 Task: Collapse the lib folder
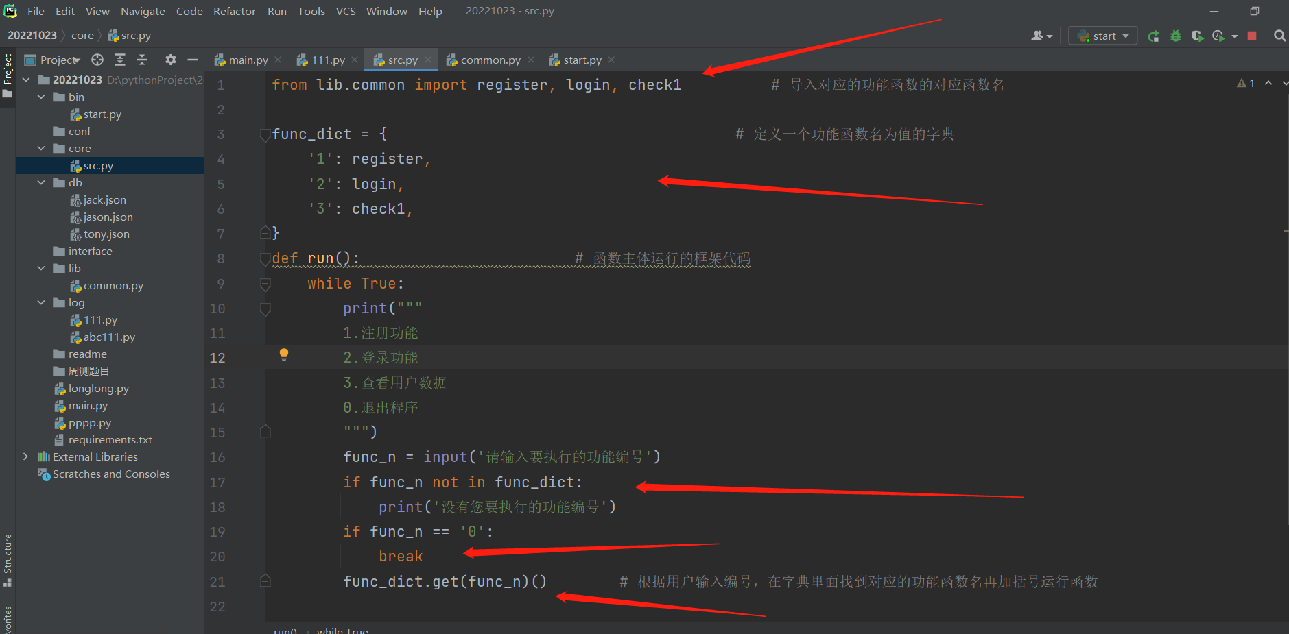coord(41,268)
